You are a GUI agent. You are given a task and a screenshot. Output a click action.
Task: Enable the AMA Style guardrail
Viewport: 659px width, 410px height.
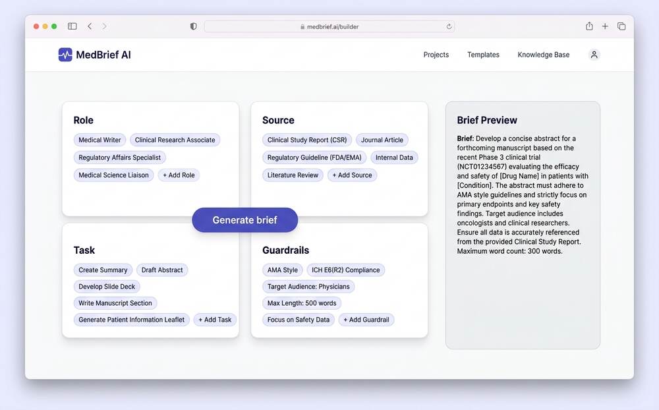pyautogui.click(x=283, y=270)
